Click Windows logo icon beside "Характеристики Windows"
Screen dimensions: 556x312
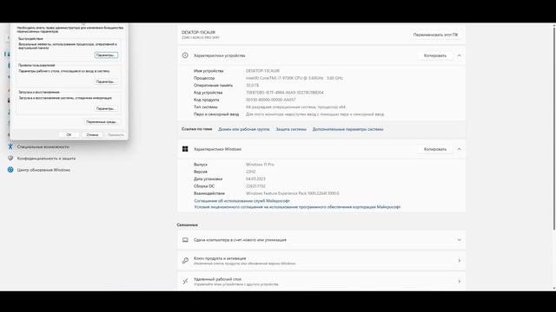(x=185, y=149)
